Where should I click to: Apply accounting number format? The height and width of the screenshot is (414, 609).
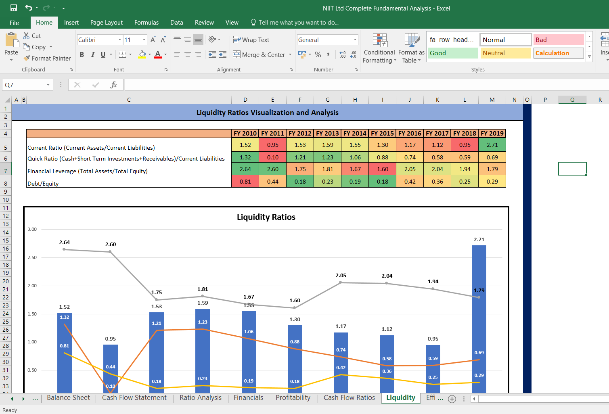pos(302,54)
